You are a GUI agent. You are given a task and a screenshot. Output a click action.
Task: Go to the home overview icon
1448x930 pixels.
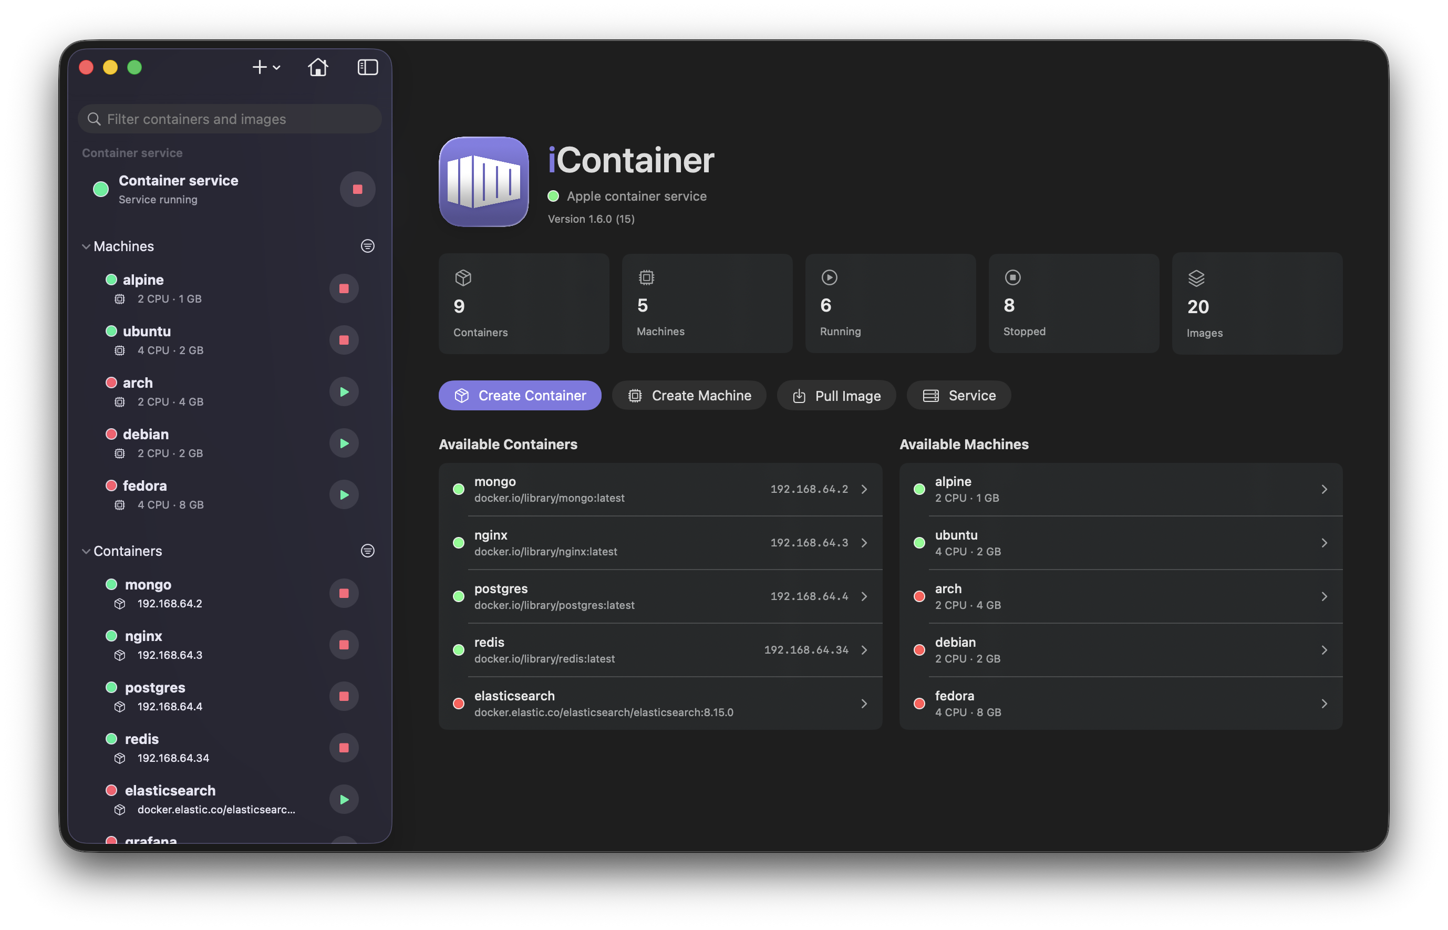coord(318,67)
